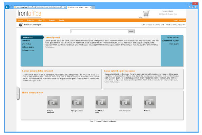The width and height of the screenshot is (202, 135).
Task: Select Quisque cursus category
Action: pyautogui.click(x=28, y=50)
